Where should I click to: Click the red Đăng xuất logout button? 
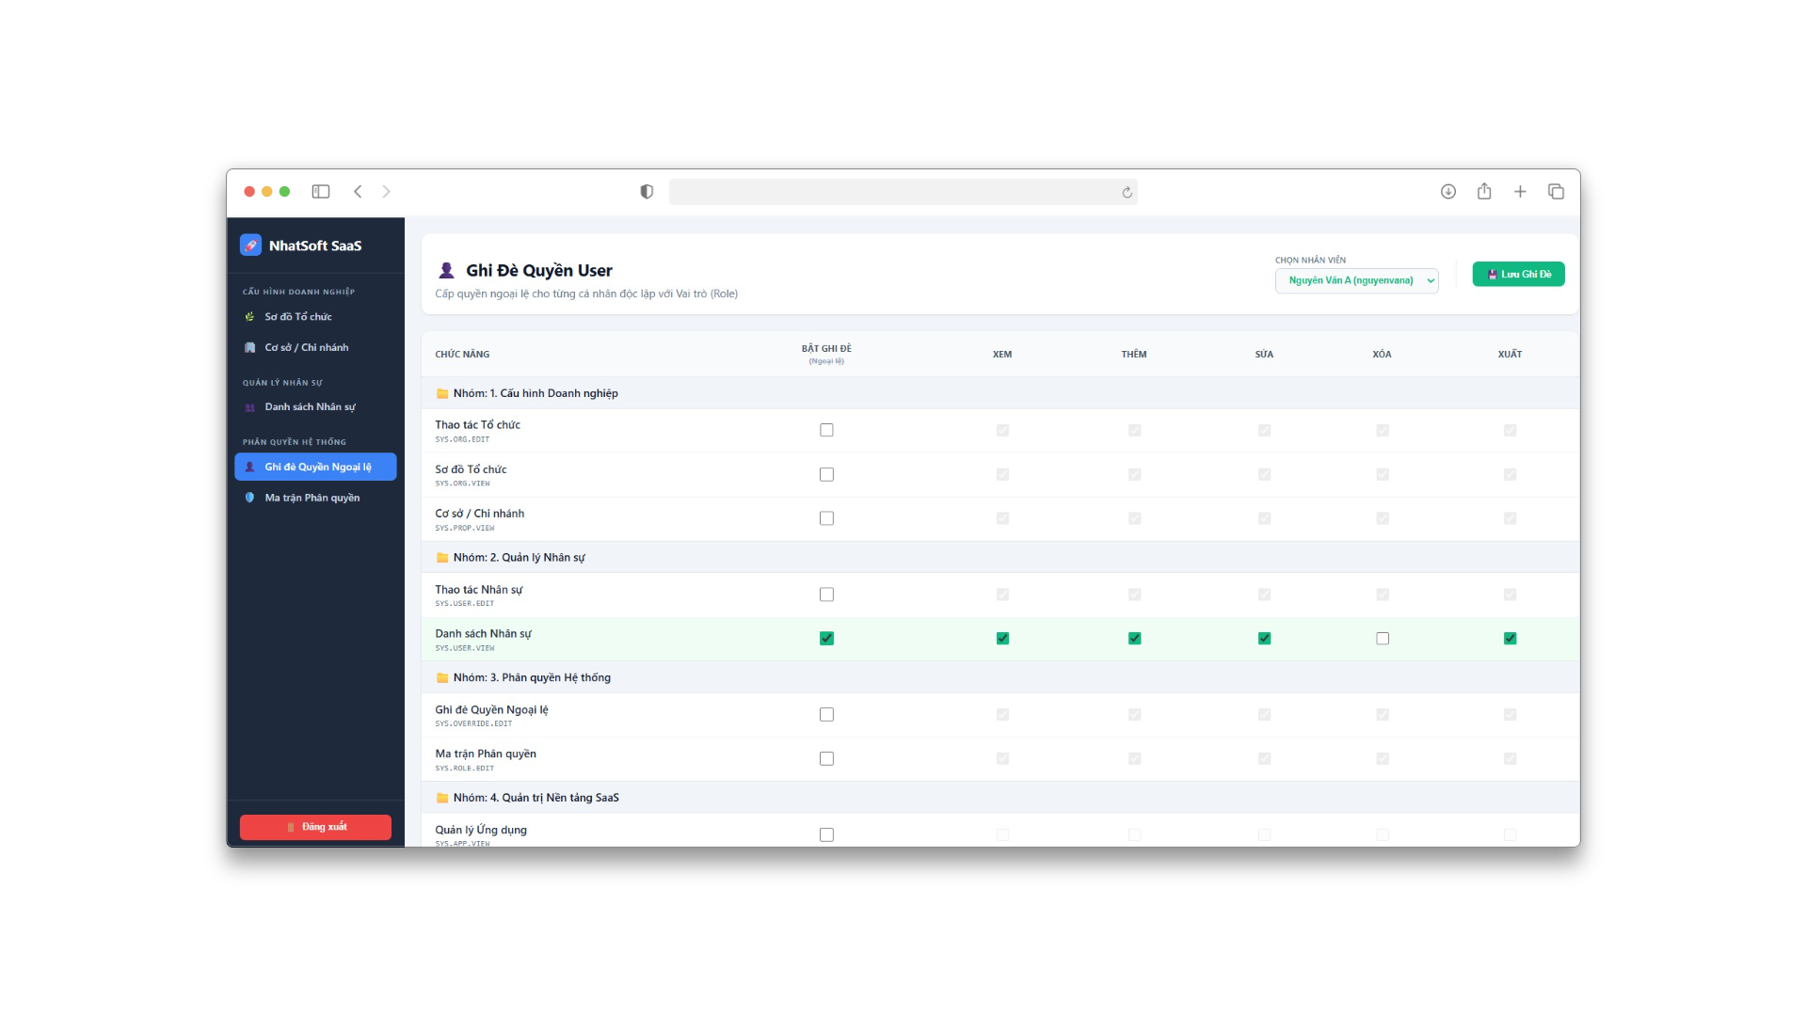coord(315,827)
